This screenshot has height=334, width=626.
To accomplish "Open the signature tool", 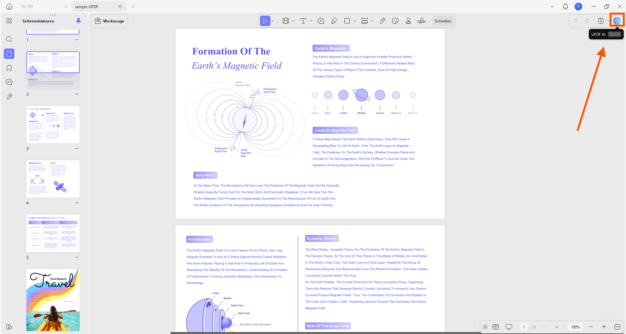I will click(x=421, y=21).
